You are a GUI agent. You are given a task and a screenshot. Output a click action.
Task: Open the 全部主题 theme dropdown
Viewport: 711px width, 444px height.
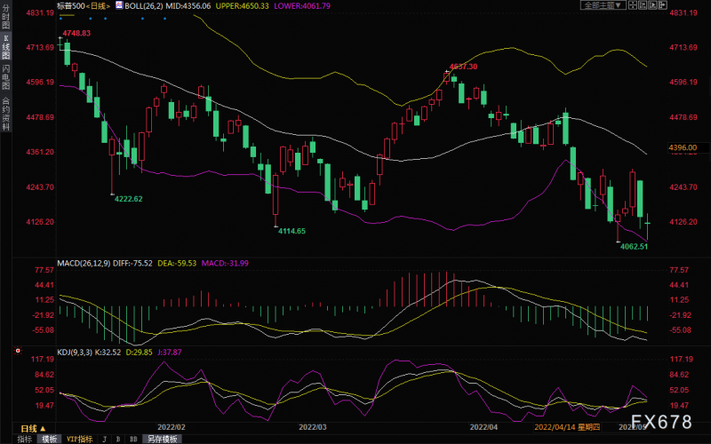pyautogui.click(x=603, y=5)
